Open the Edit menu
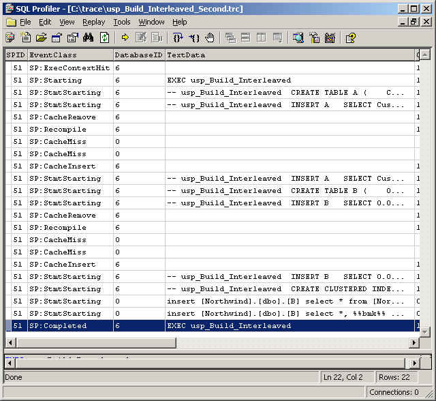The height and width of the screenshot is (401, 436). (x=45, y=22)
